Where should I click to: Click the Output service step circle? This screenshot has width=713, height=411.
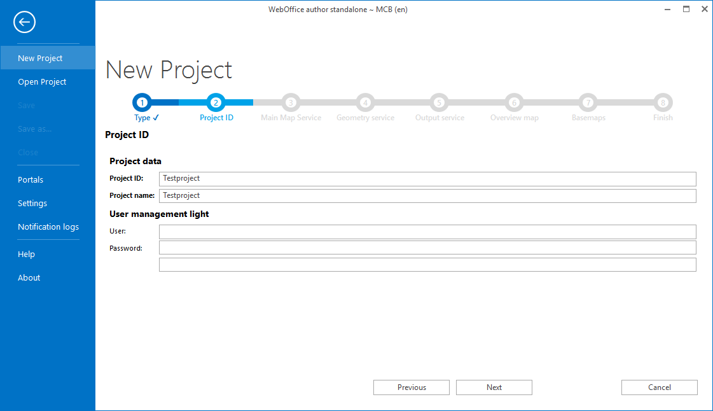439,102
